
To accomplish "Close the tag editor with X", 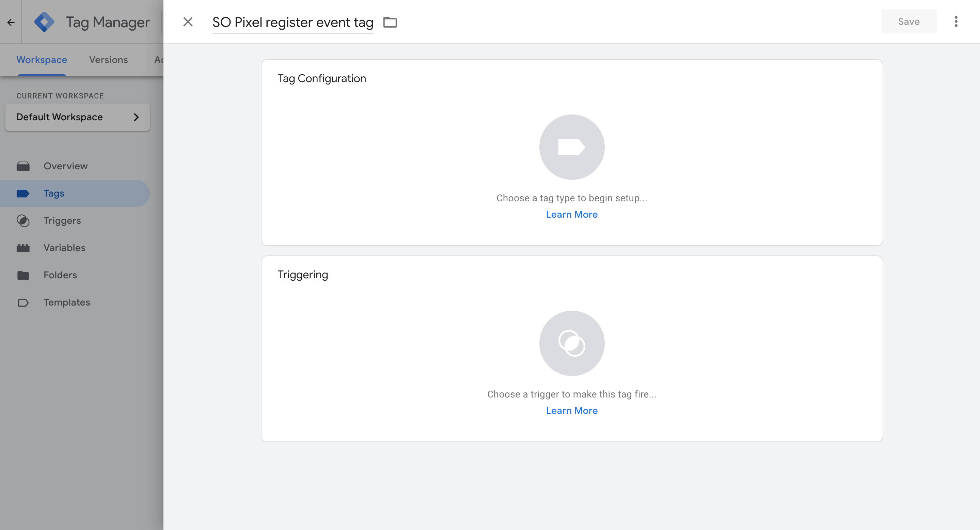I will click(188, 22).
